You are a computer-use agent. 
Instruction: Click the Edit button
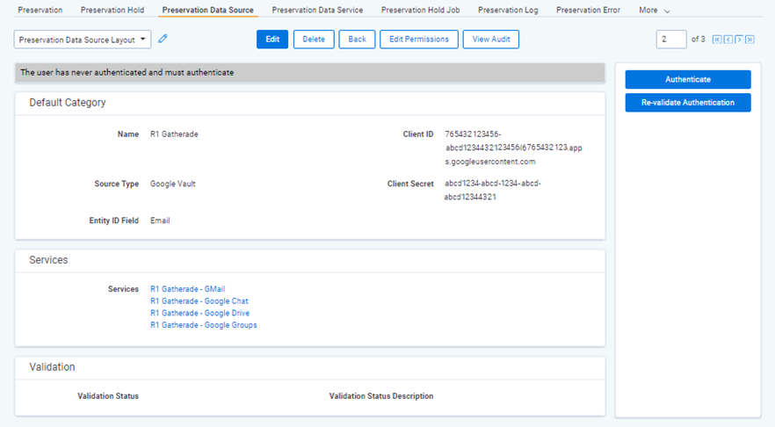coord(272,39)
